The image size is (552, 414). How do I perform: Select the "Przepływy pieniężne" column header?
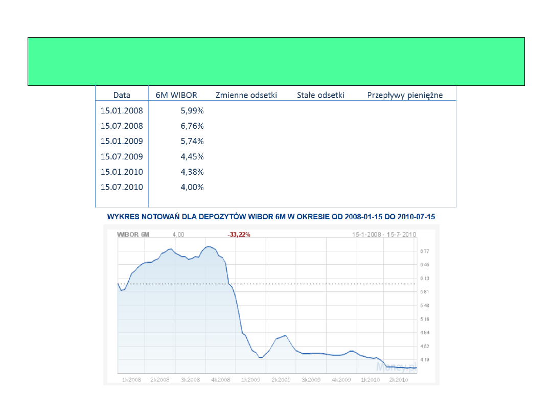(x=405, y=95)
